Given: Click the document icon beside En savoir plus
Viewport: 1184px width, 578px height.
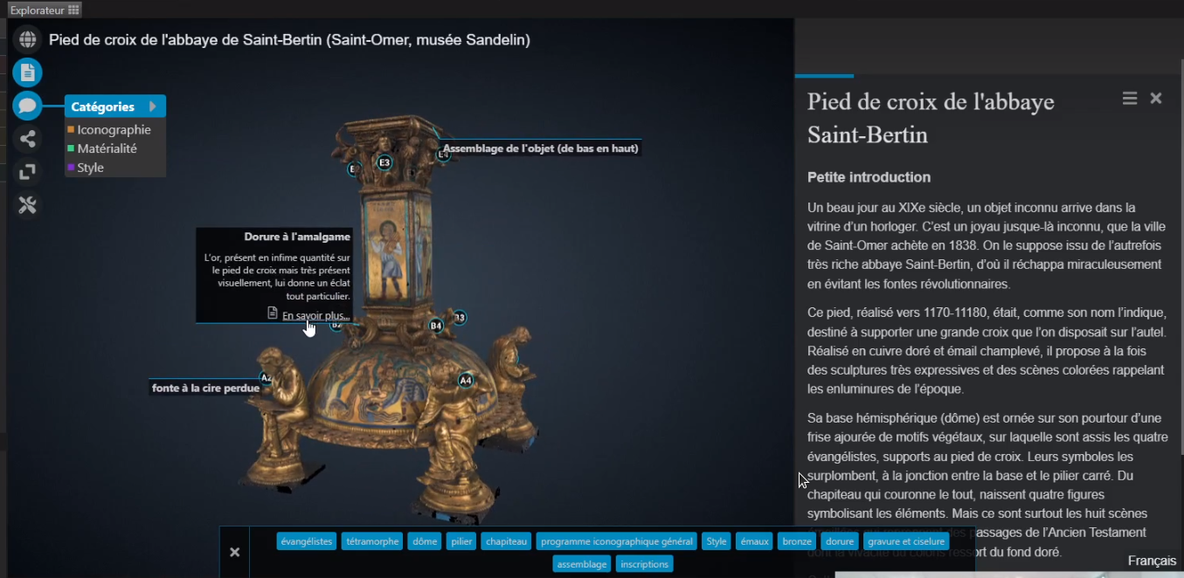Looking at the screenshot, I should (273, 313).
